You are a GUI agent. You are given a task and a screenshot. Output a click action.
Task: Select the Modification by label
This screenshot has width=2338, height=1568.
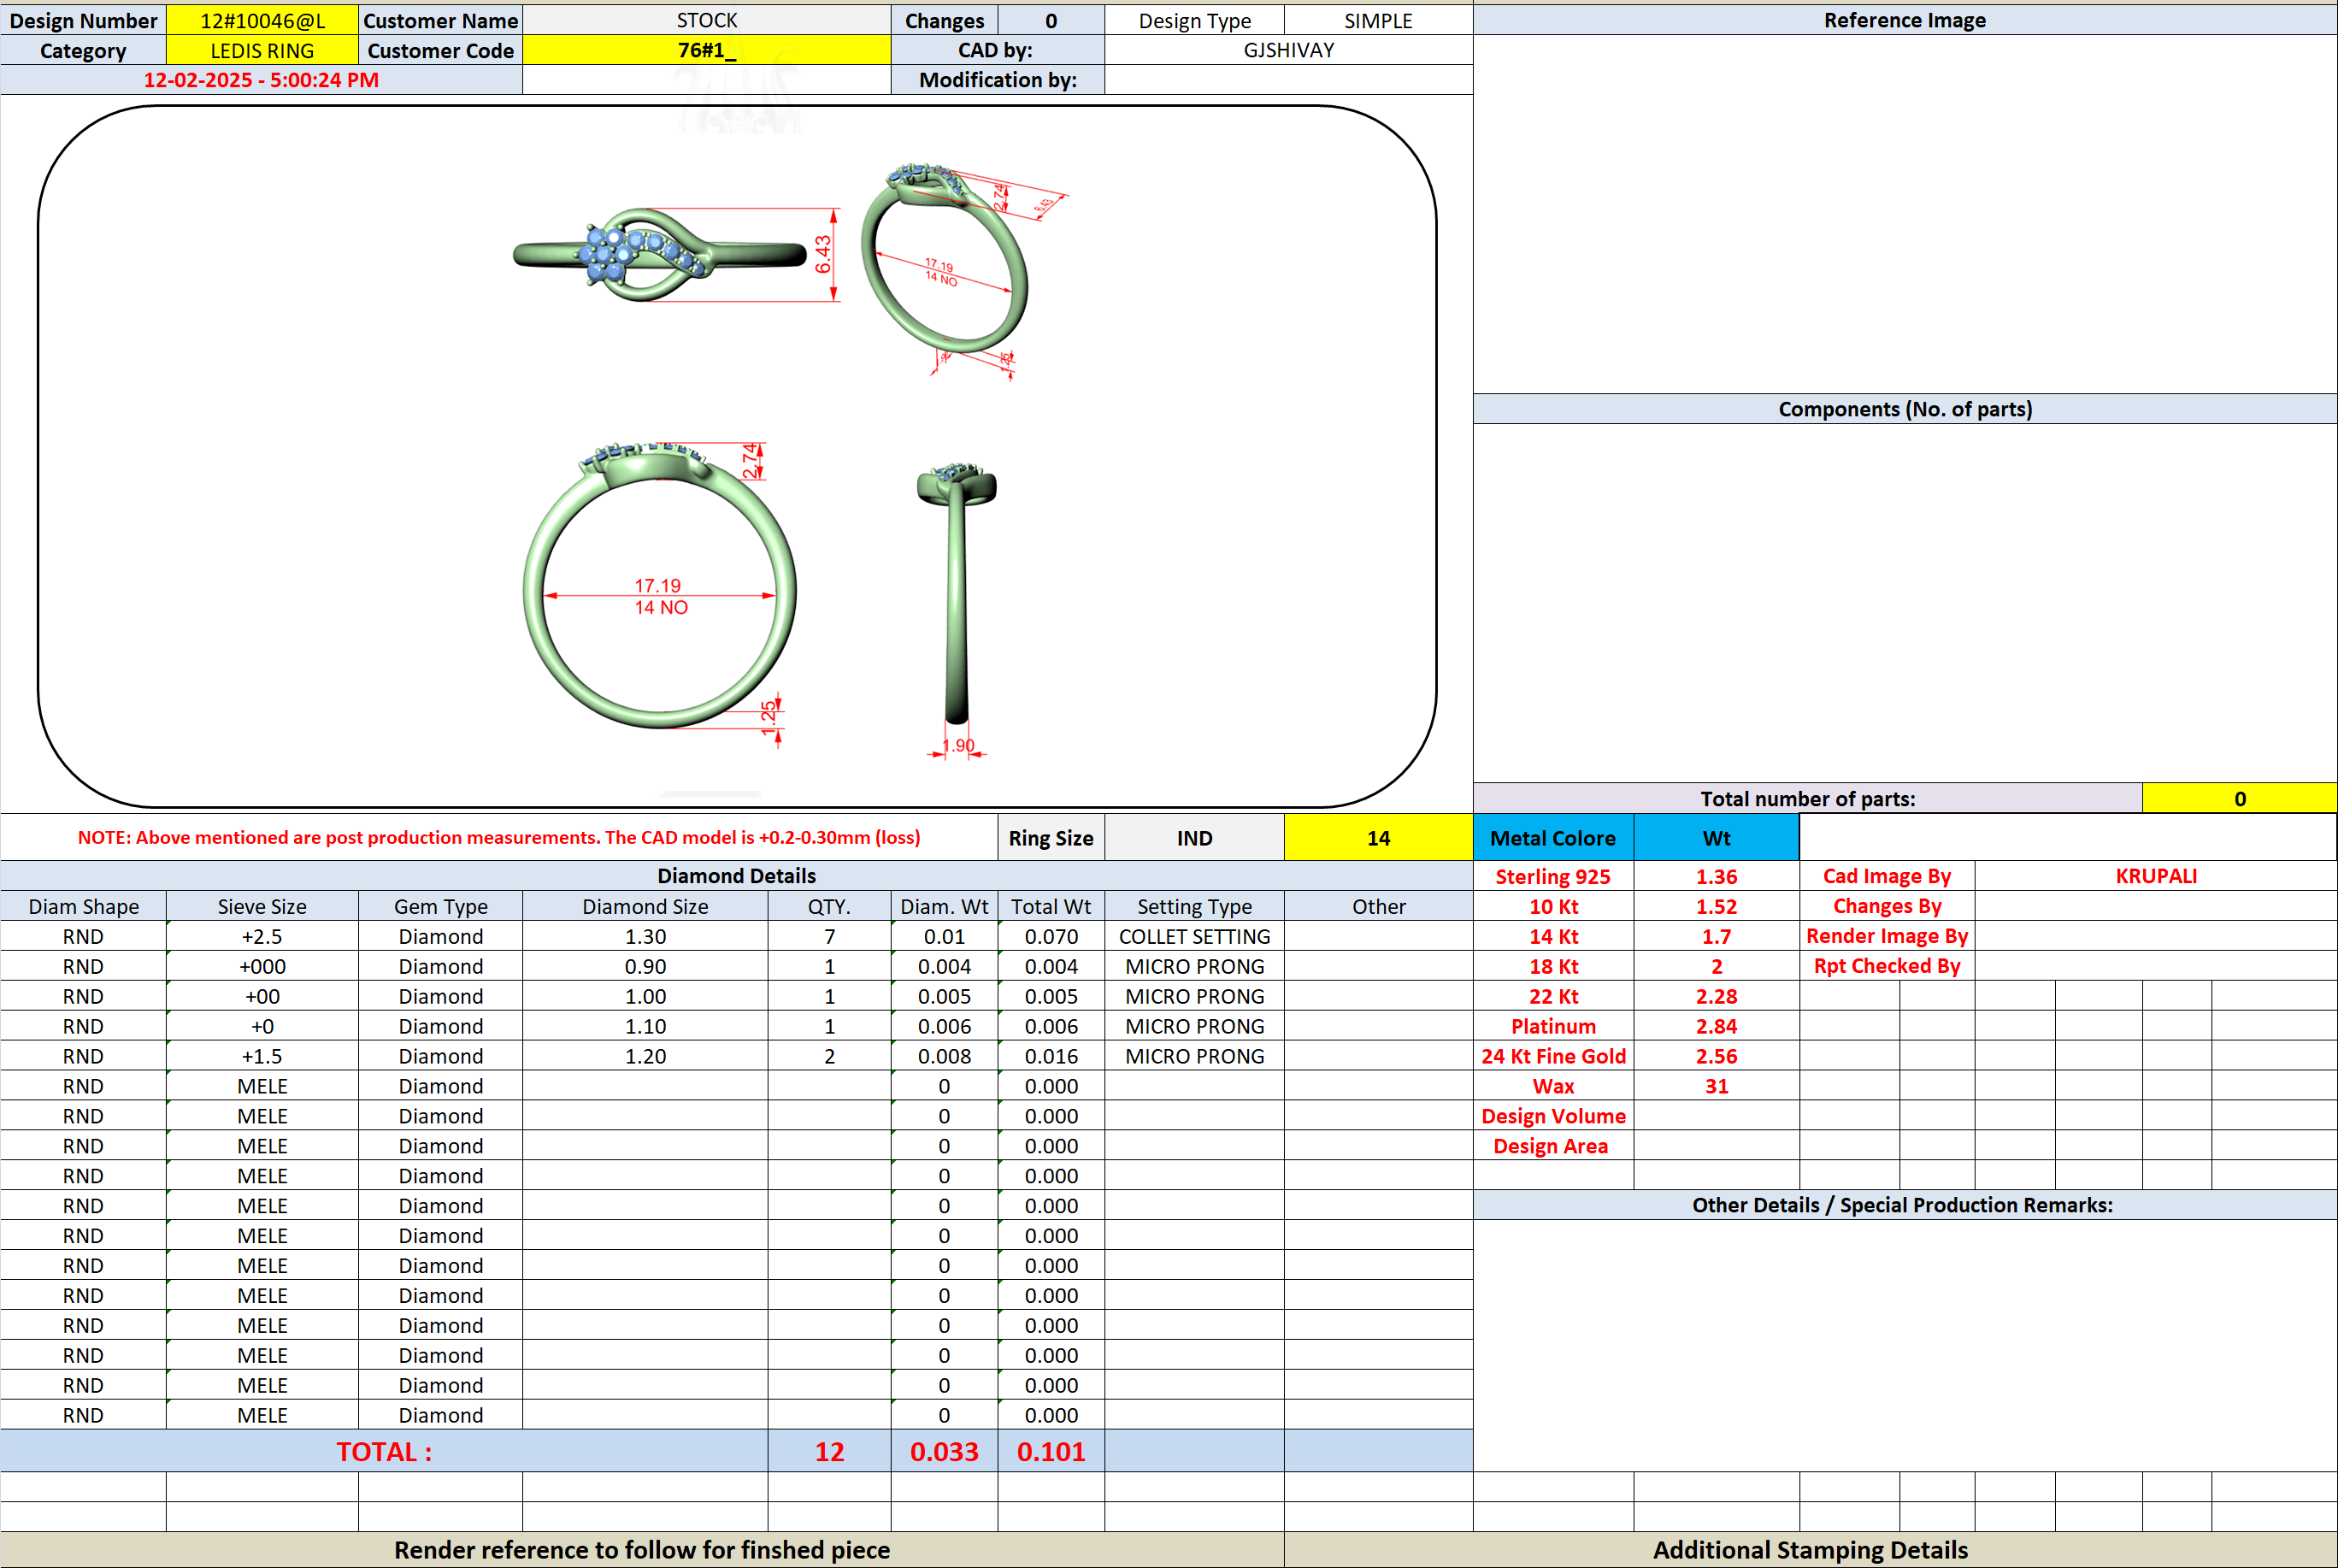(x=998, y=80)
